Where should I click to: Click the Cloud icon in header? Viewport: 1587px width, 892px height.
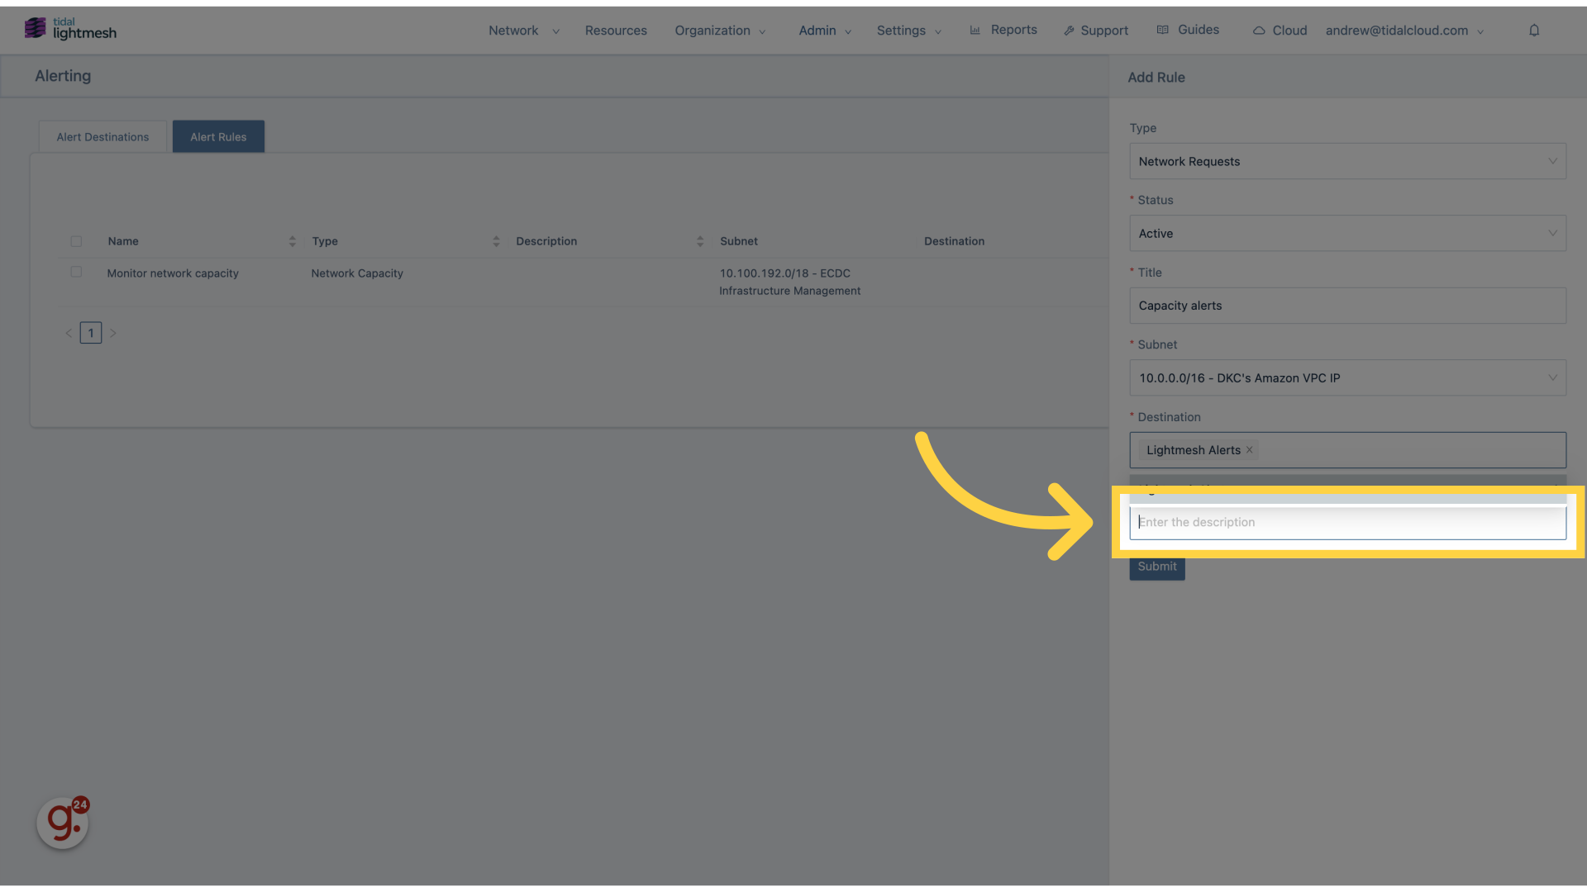[1259, 31]
